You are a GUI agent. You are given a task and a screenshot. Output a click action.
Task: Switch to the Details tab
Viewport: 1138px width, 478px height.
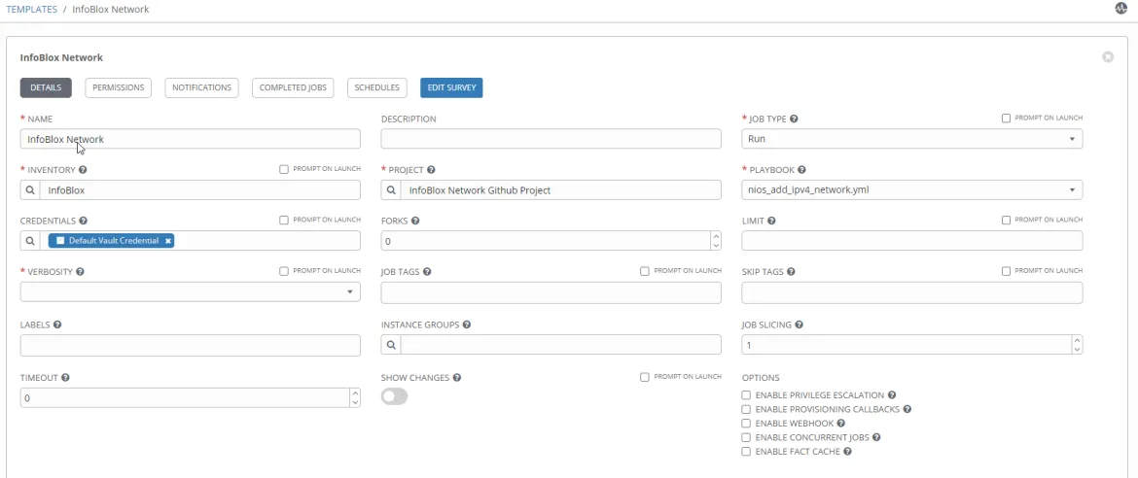46,87
